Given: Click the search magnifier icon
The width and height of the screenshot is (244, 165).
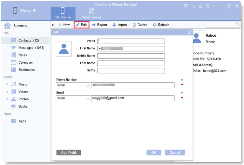Looking at the screenshot, I should [x=237, y=24].
